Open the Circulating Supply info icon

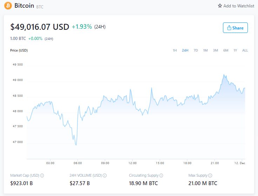pos(161,175)
